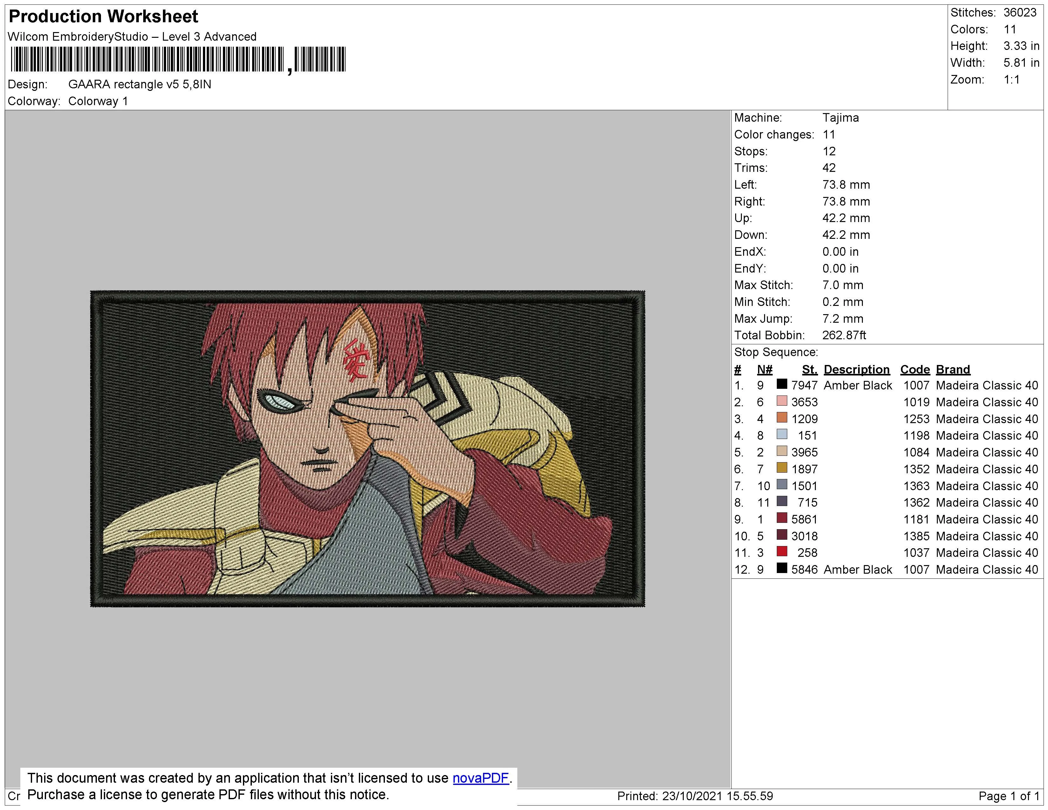The height and width of the screenshot is (810, 1048).
Task: Click stitch count '7947' in row 1
Action: click(804, 385)
